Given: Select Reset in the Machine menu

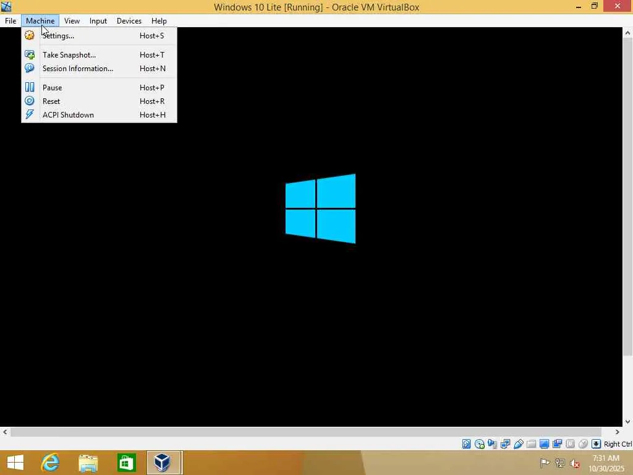Looking at the screenshot, I should (x=99, y=101).
